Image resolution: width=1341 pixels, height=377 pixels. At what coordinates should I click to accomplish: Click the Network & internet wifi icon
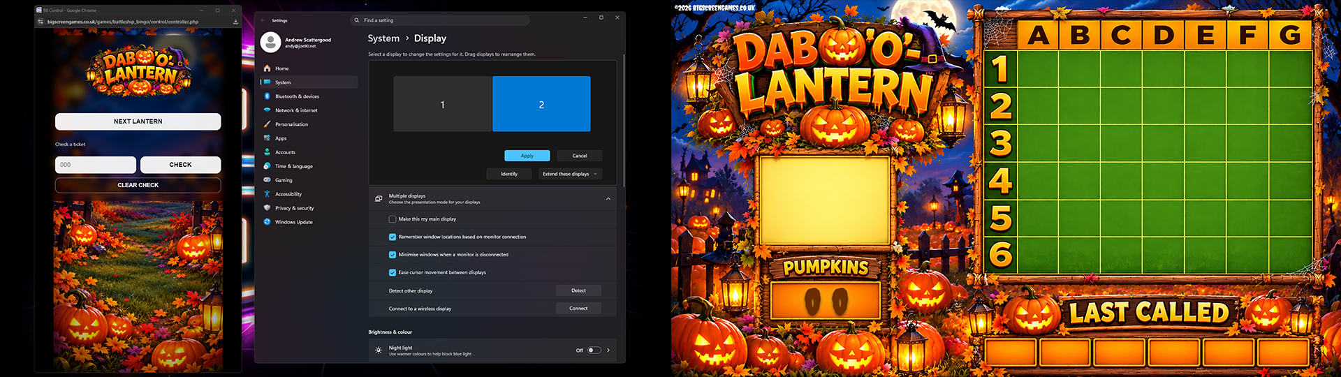coord(267,110)
